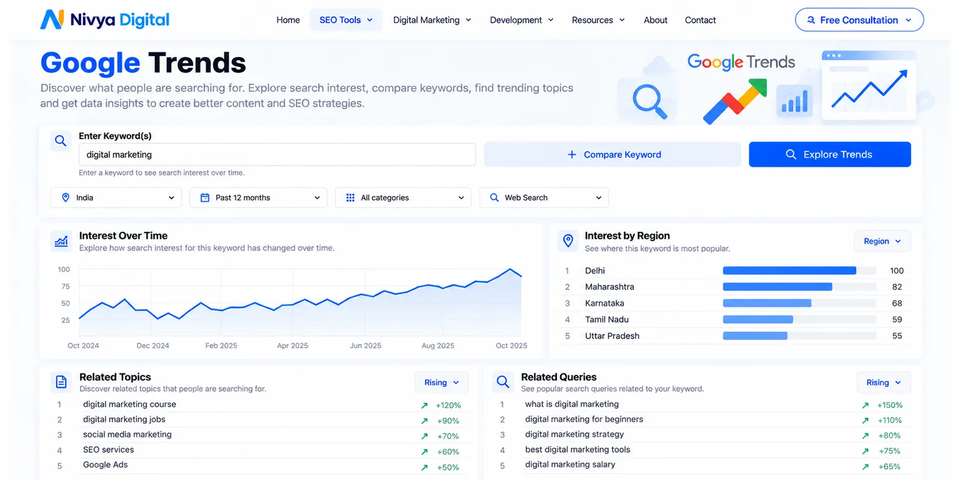Click the keyword input field containing digital marketing

pyautogui.click(x=277, y=154)
